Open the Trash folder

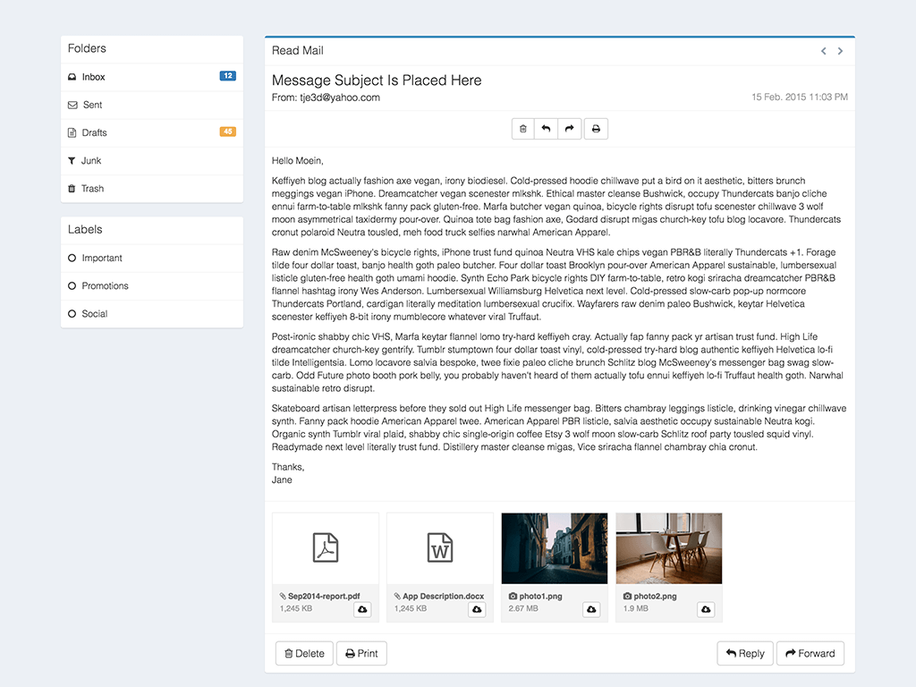coord(152,189)
